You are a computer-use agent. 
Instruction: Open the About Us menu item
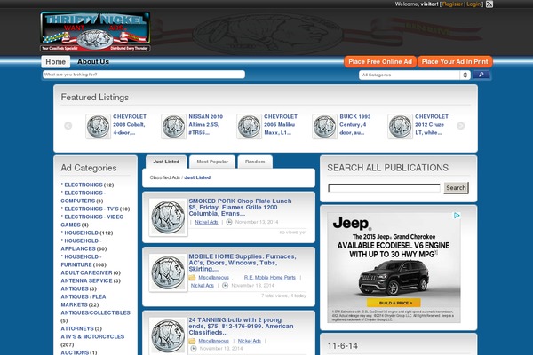[93, 62]
